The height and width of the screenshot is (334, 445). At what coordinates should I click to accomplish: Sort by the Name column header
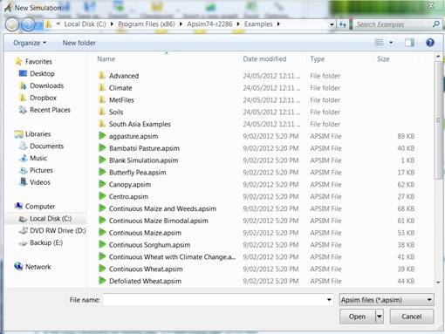tap(106, 59)
